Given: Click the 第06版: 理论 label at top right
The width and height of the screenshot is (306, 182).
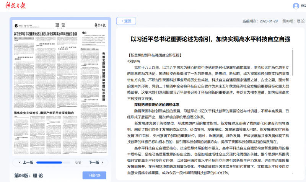Looking at the screenshot, I should pos(293,21).
